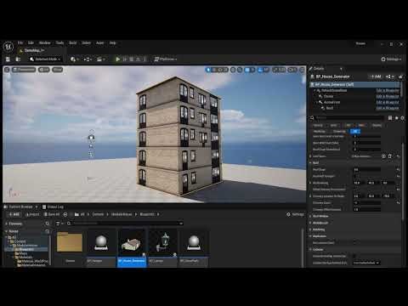Viewport: 408px width, 306px height.
Task: Open the Build menu
Action: tap(73, 42)
